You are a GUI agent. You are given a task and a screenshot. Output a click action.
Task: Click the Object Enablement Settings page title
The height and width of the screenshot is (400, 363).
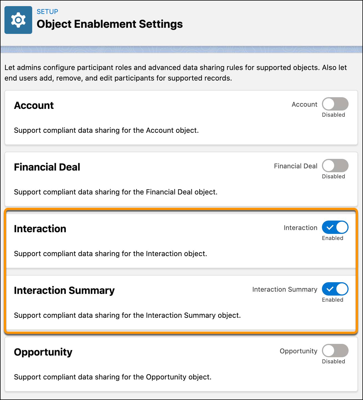pyautogui.click(x=110, y=24)
